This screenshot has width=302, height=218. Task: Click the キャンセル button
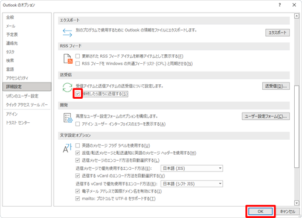288,211
